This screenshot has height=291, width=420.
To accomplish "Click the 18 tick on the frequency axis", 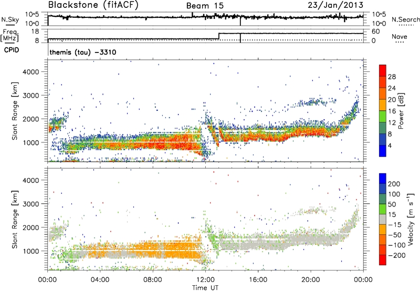I will click(35, 32).
